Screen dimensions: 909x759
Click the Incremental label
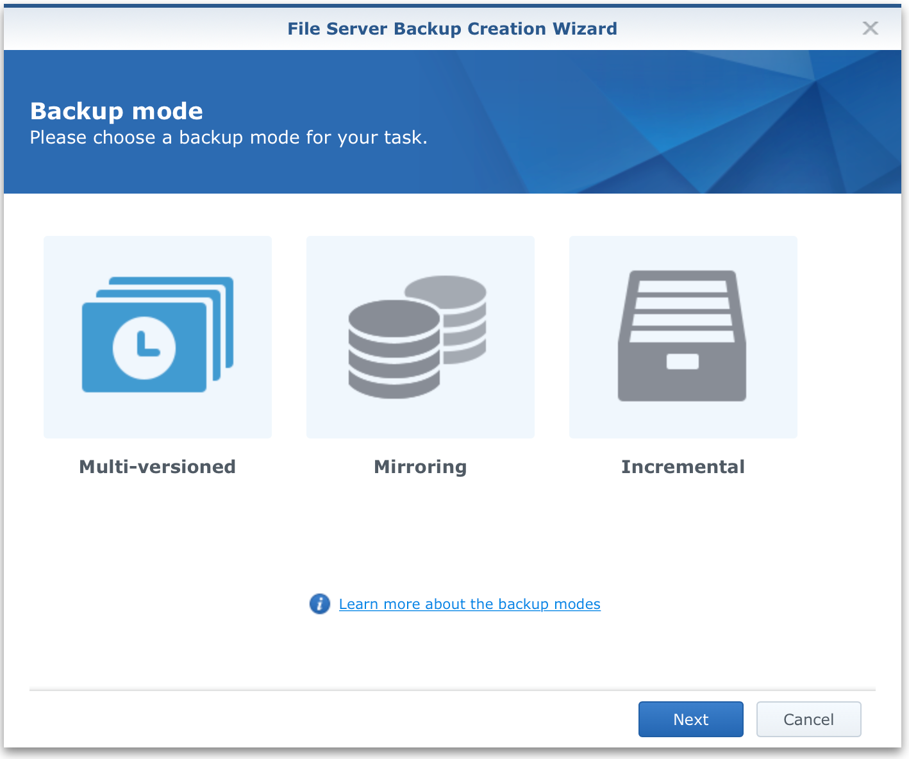[683, 467]
